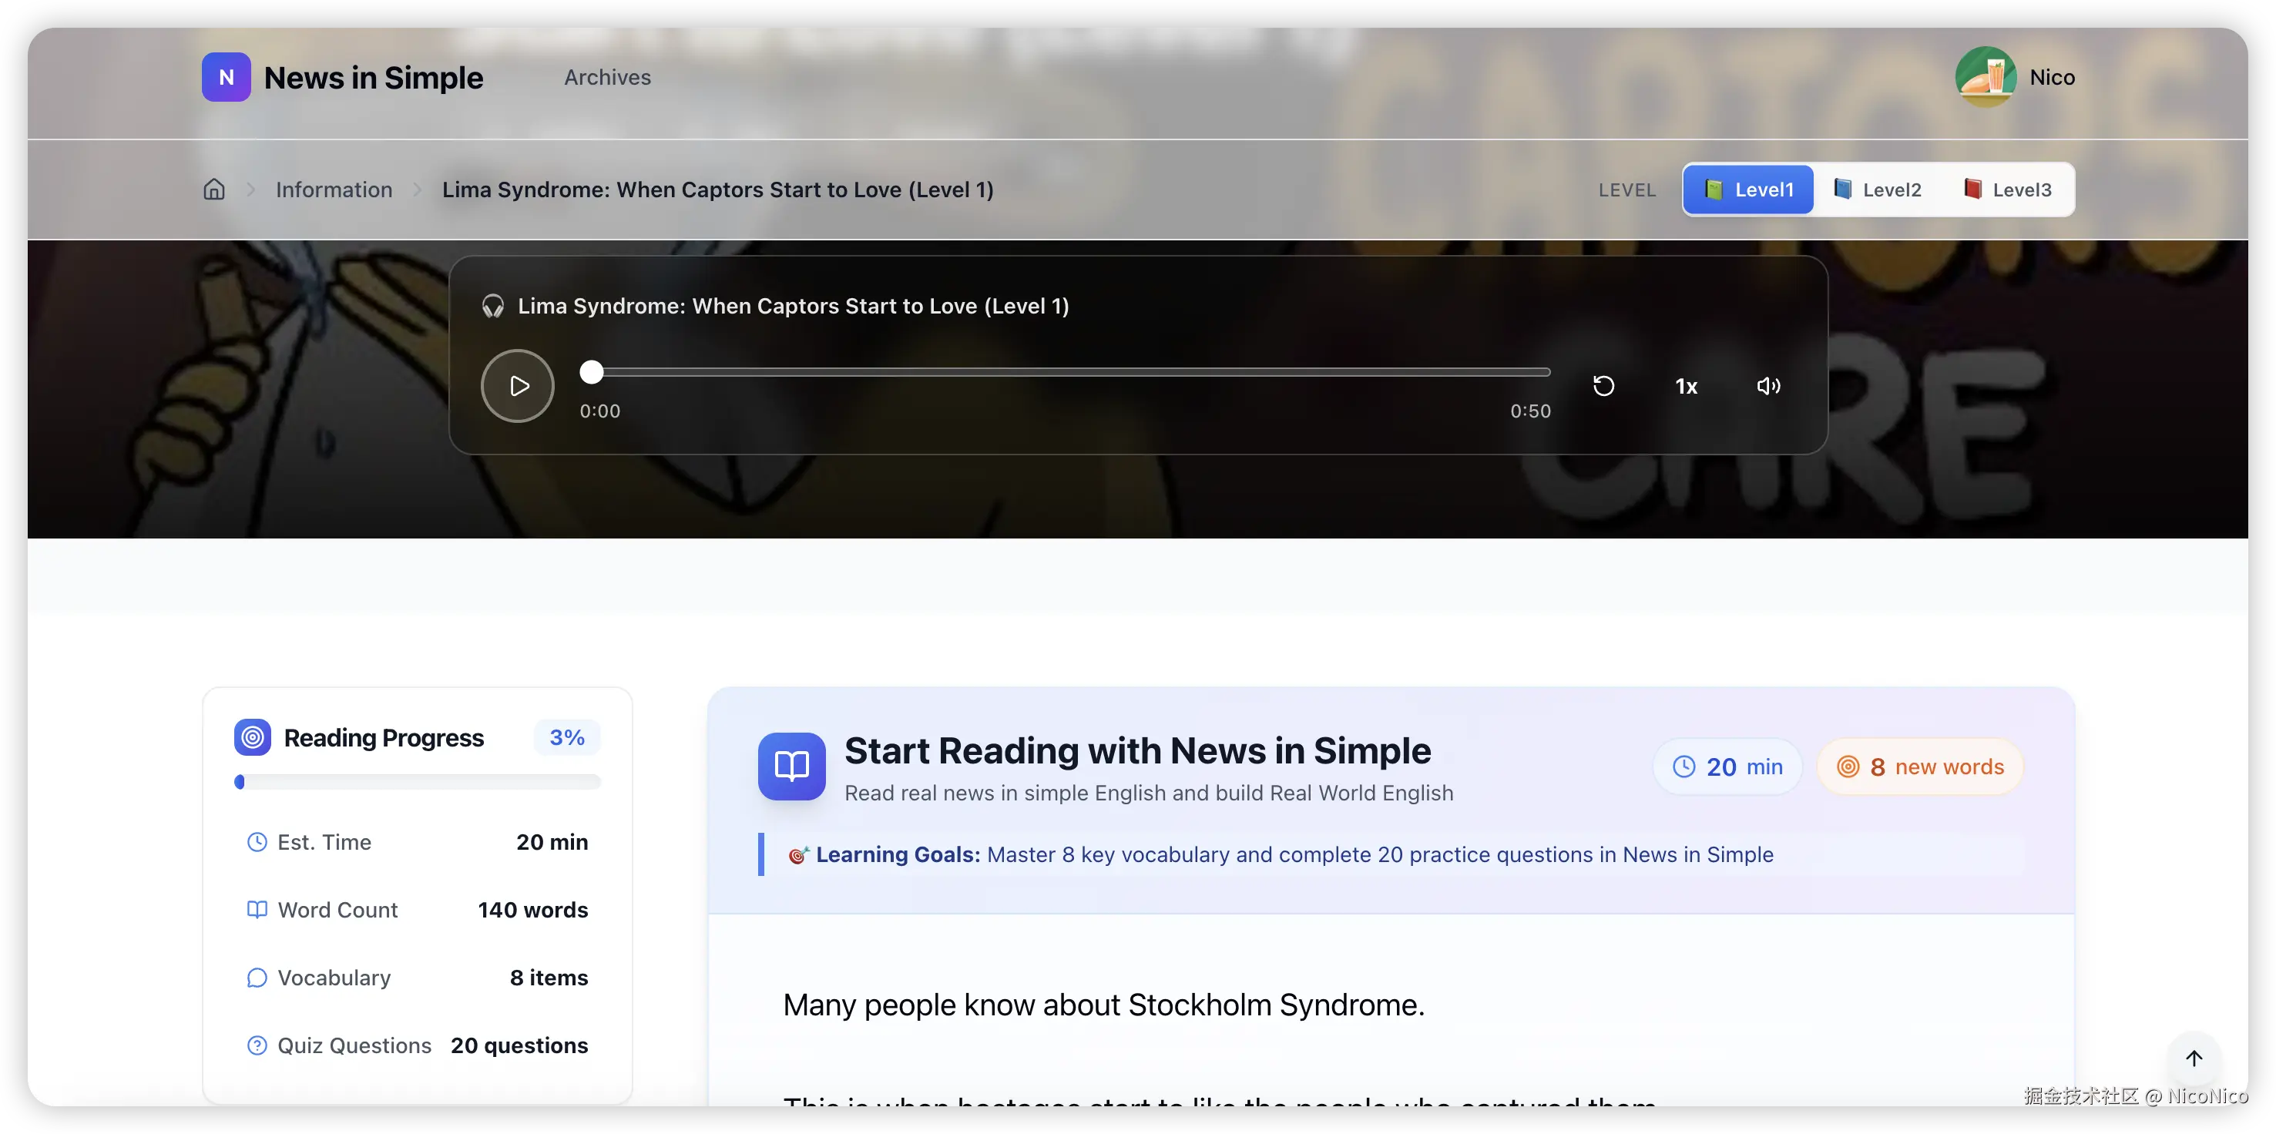Screen dimensions: 2276x1134
Task: Click the purple N logo icon
Action: (x=227, y=78)
